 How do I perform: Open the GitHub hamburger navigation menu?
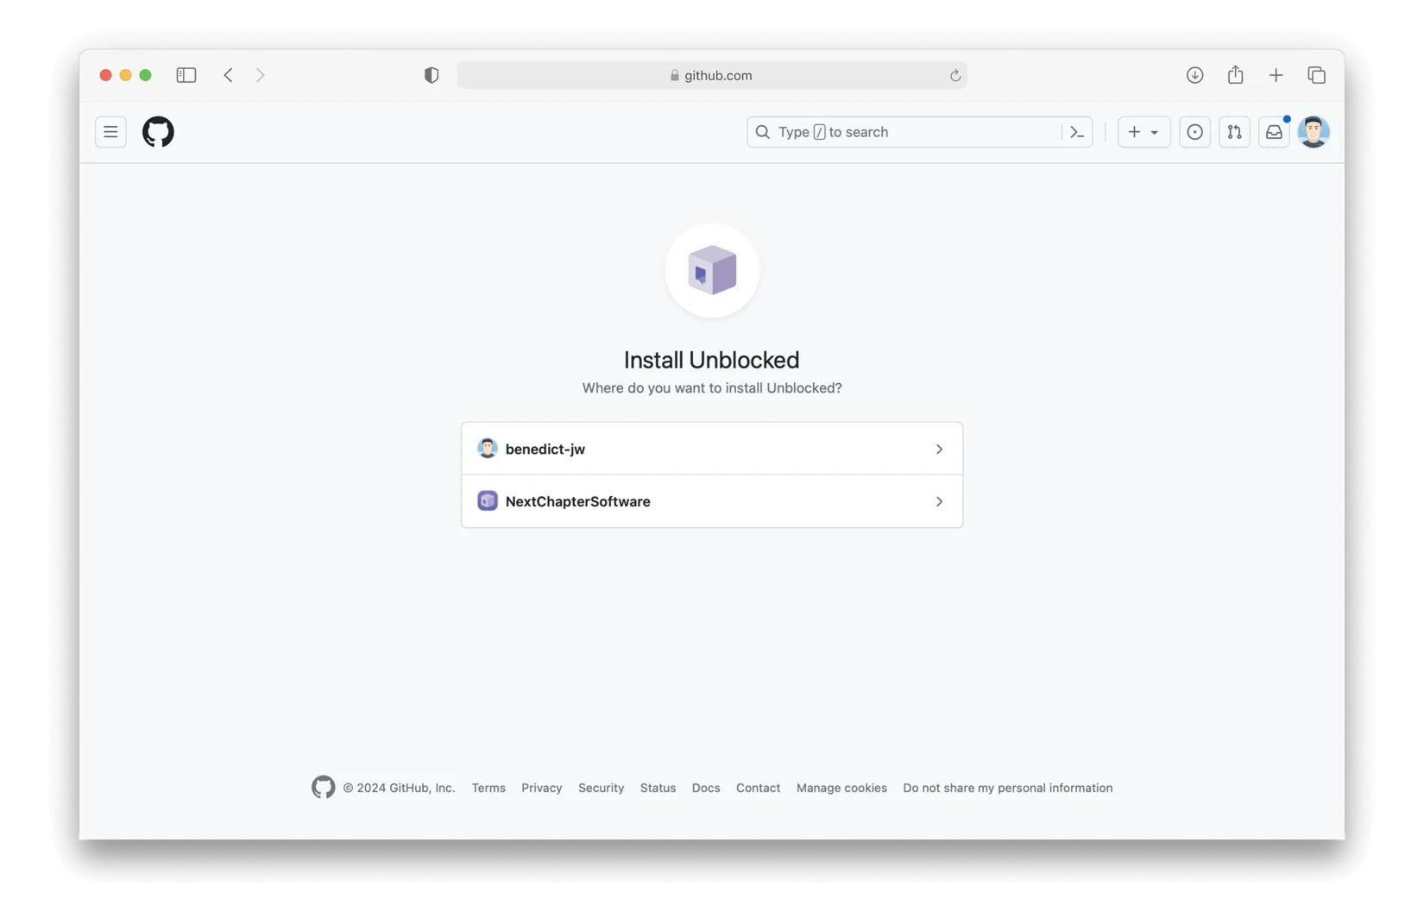[110, 132]
